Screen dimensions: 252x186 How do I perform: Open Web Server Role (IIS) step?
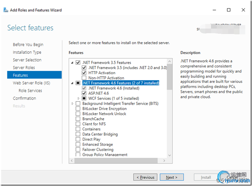coord(31,83)
